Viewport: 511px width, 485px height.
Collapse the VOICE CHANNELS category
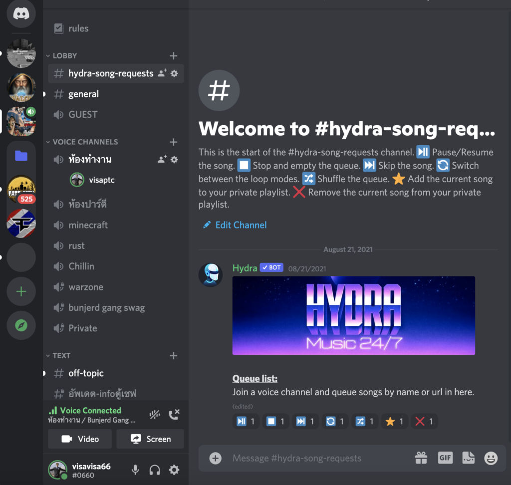tap(82, 142)
